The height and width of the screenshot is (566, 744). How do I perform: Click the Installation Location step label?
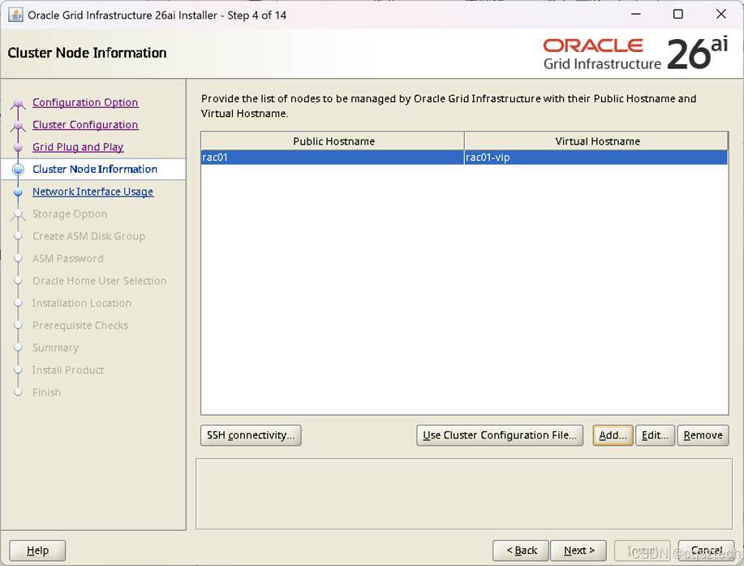coord(82,304)
